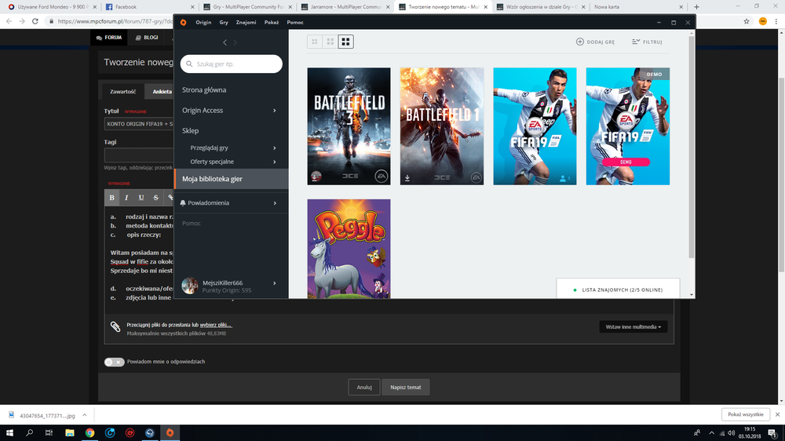Open FIFA 19 Demo game tile
The width and height of the screenshot is (785, 441).
pyautogui.click(x=628, y=126)
